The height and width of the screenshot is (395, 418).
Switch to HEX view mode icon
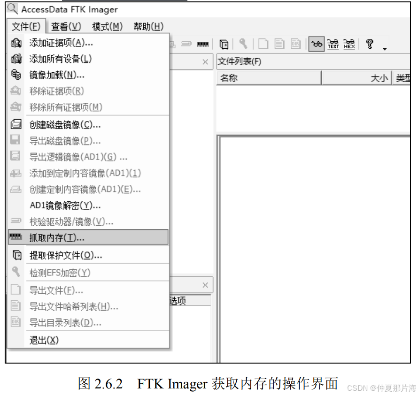(349, 44)
